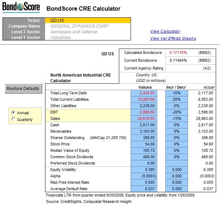
Task: Edit Sales value 24,618.55
Action: [144, 118]
